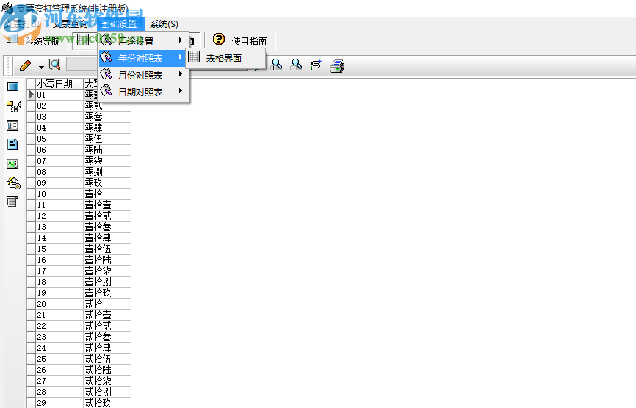Viewport: 636px width, 408px height.
Task: Select cell 15 in 小写日期 column
Action: click(x=59, y=249)
